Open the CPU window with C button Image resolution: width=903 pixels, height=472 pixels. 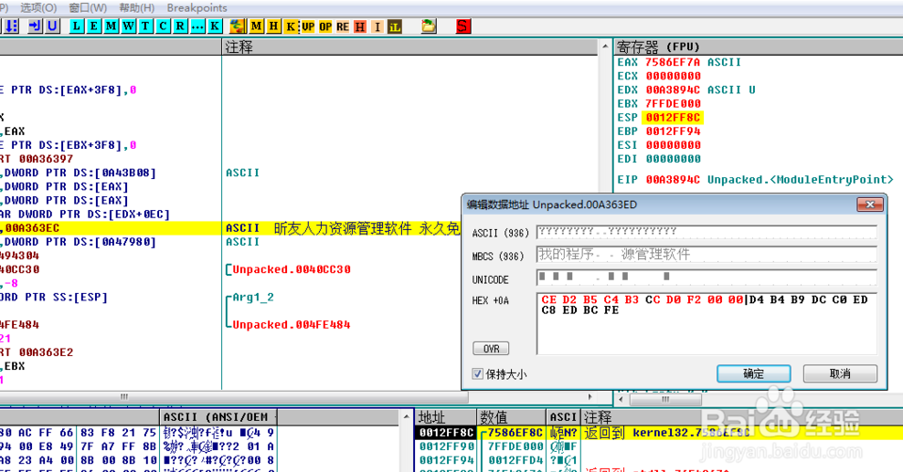pyautogui.click(x=163, y=26)
